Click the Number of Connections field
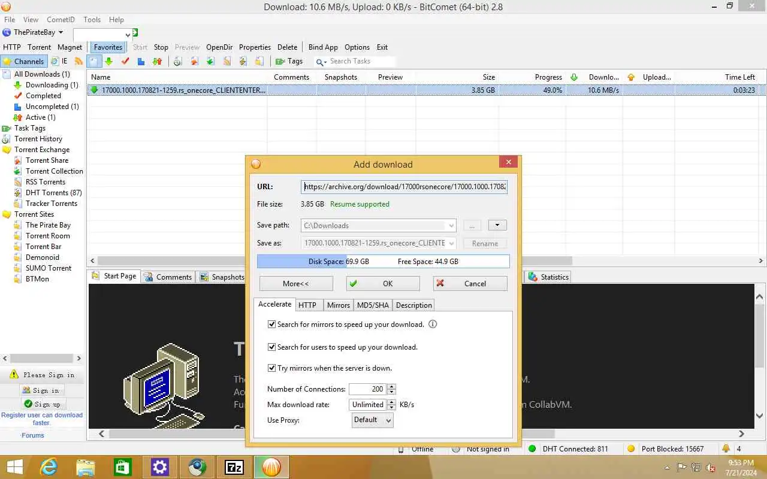The image size is (767, 479). point(368,389)
